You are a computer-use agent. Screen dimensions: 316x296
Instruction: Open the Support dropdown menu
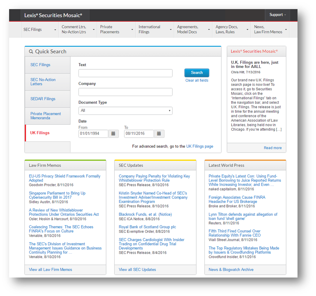coord(278,15)
